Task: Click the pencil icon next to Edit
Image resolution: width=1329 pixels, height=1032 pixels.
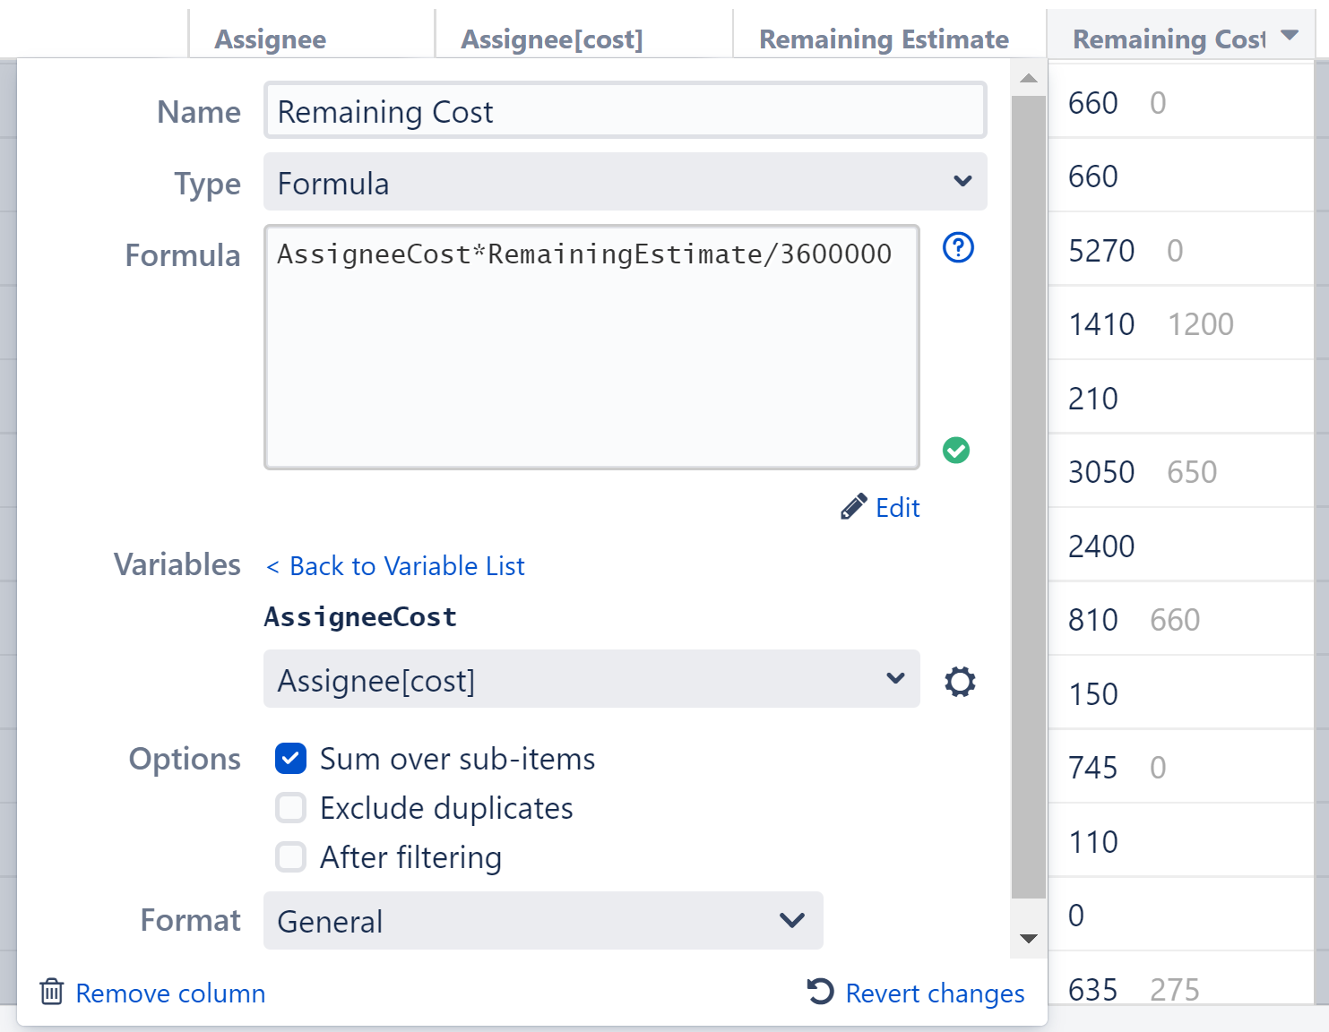Action: pyautogui.click(x=852, y=506)
